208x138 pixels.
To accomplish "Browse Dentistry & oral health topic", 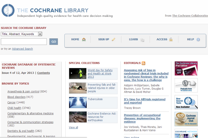I will pos(21,131).
